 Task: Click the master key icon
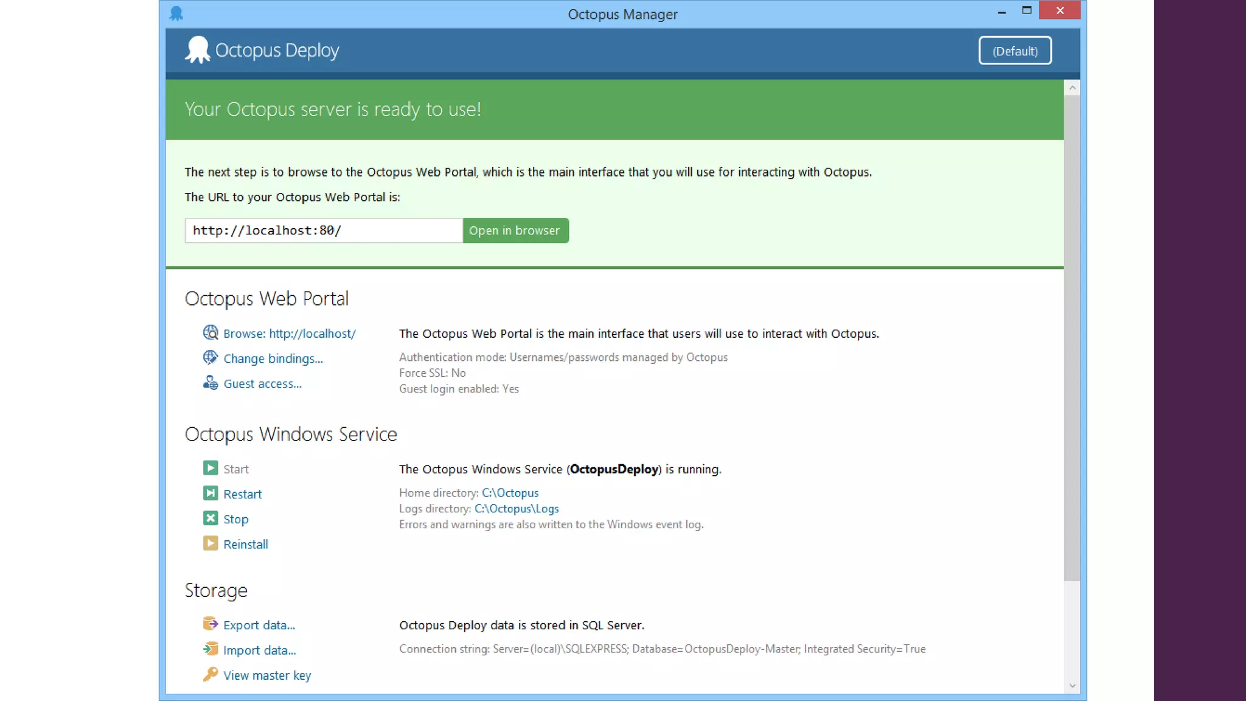point(211,674)
